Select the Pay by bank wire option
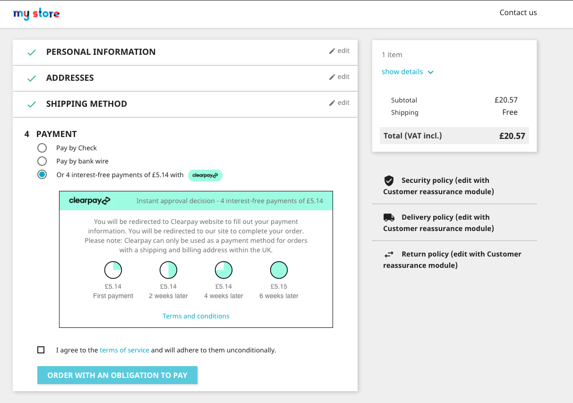Screen dimensions: 573x403 coord(42,161)
